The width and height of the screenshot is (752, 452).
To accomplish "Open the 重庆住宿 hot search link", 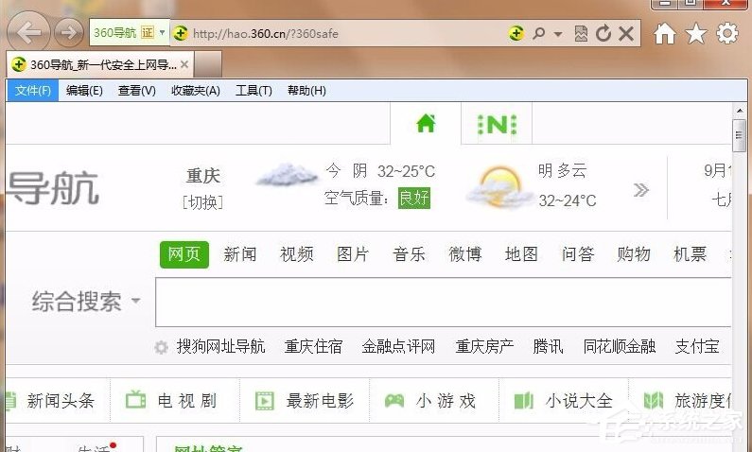I will point(313,347).
